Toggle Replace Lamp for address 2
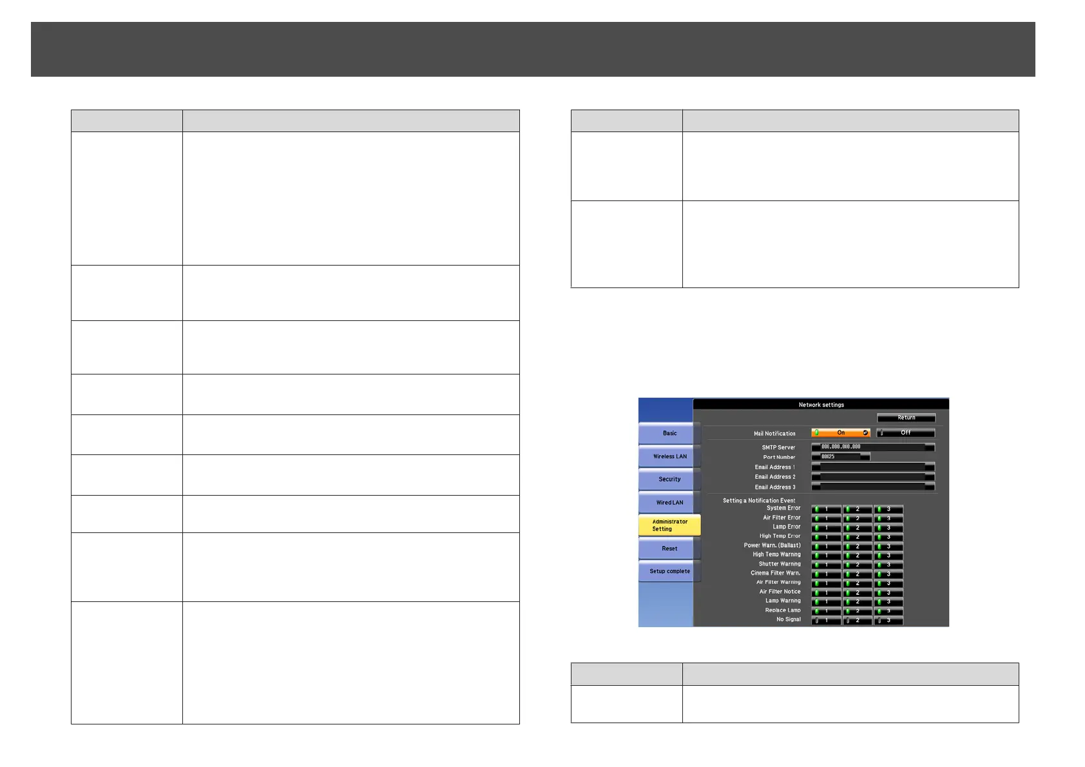Screen dimensions: 1085x767 tap(858, 611)
